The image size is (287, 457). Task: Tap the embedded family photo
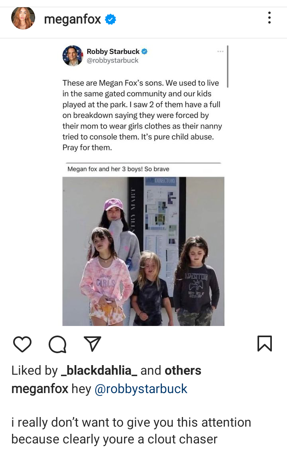click(x=143, y=251)
